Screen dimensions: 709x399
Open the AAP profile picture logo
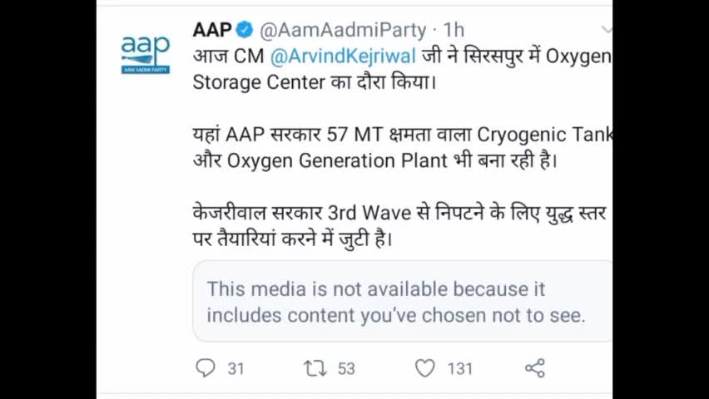[146, 55]
